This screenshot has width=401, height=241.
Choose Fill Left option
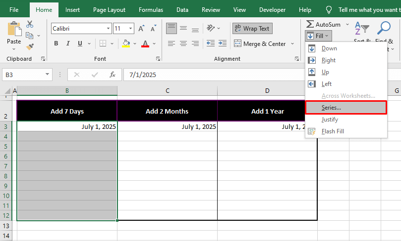click(346, 84)
